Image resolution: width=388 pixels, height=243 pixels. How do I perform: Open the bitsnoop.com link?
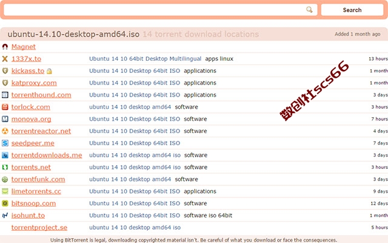[33, 204]
